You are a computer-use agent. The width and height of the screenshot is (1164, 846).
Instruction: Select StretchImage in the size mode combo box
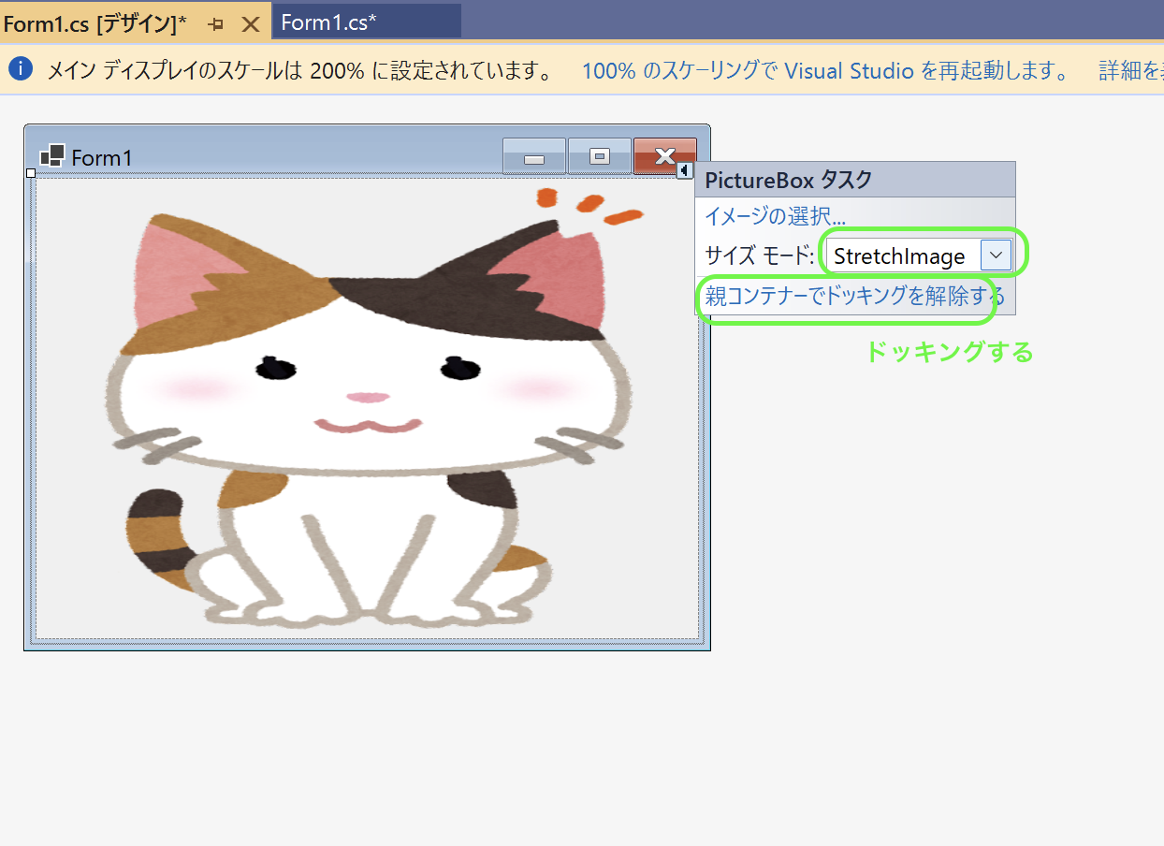coord(901,255)
